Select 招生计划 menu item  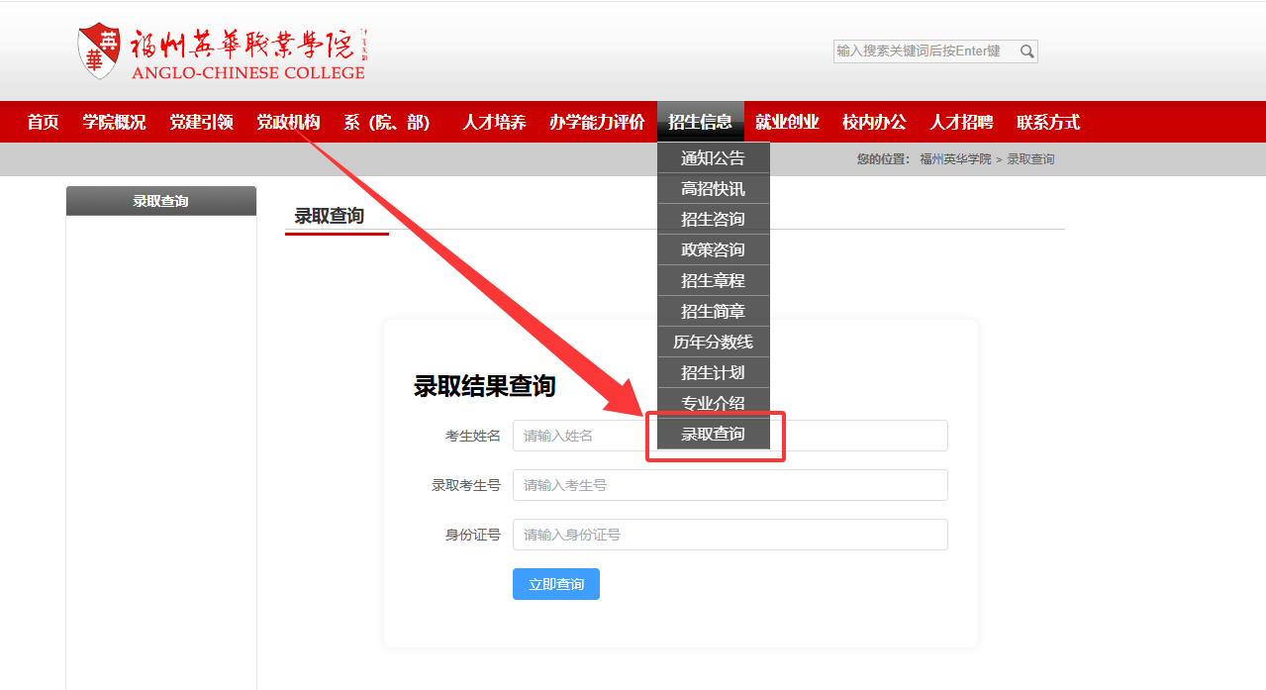[713, 372]
